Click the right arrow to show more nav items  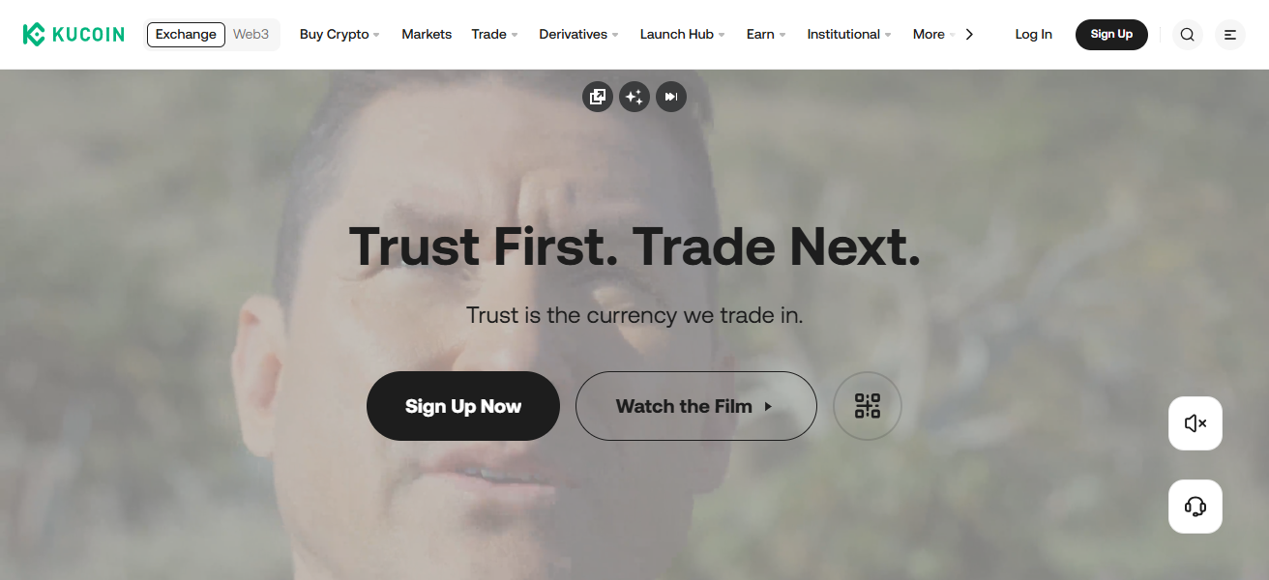point(969,35)
